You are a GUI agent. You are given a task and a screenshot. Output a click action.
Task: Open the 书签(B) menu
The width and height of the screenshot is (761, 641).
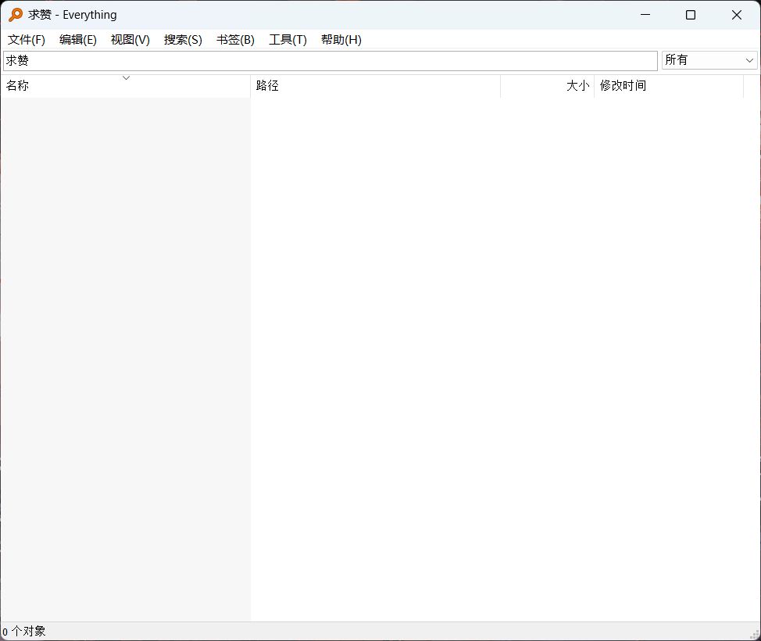coord(235,40)
